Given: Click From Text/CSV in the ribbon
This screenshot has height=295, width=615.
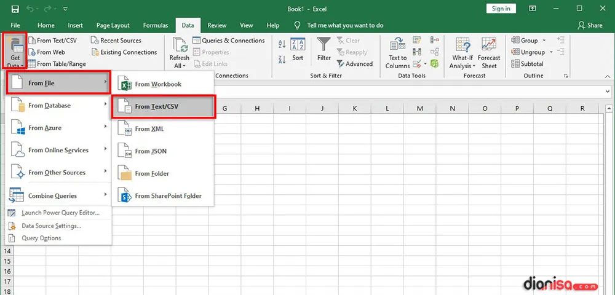Looking at the screenshot, I should (53, 41).
